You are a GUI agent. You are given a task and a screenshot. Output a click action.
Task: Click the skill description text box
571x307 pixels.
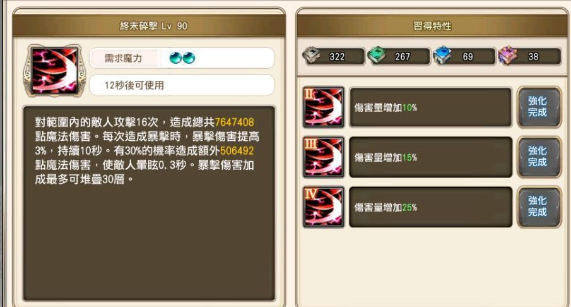[x=149, y=203]
